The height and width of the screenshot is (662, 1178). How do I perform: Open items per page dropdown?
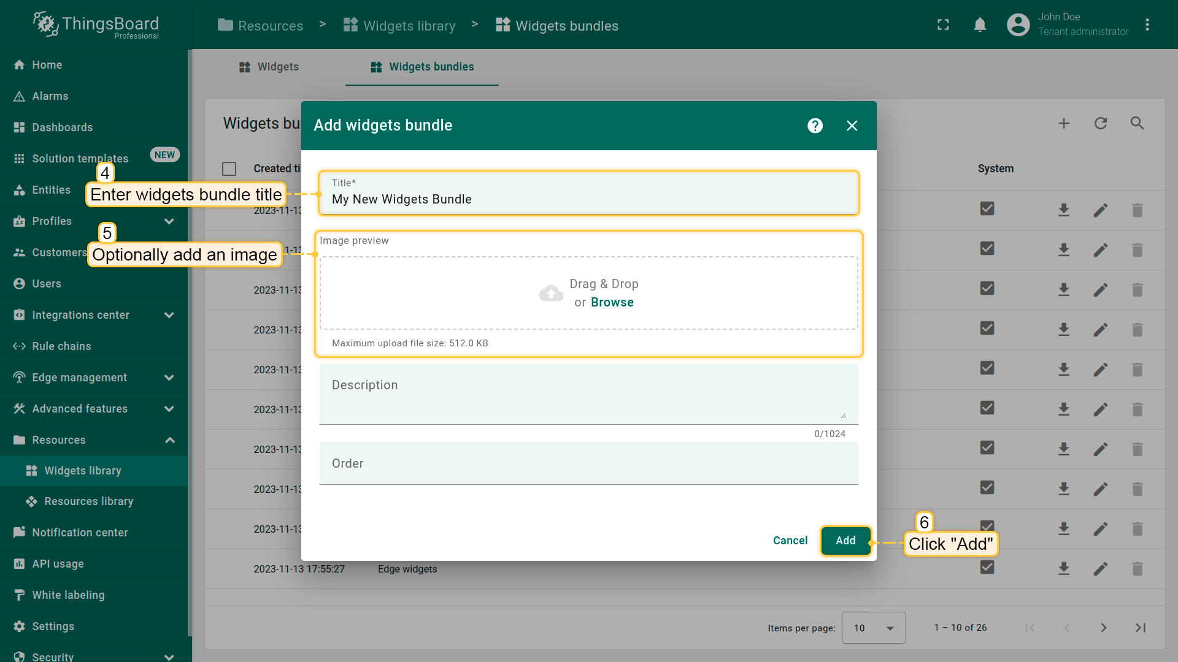click(x=873, y=628)
